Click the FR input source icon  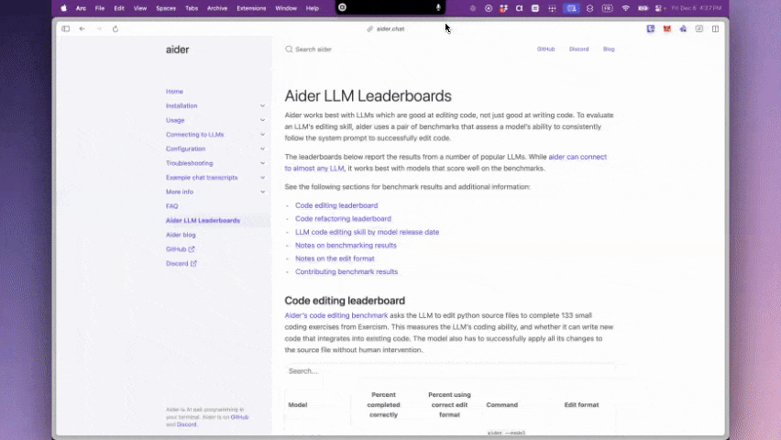coord(607,8)
